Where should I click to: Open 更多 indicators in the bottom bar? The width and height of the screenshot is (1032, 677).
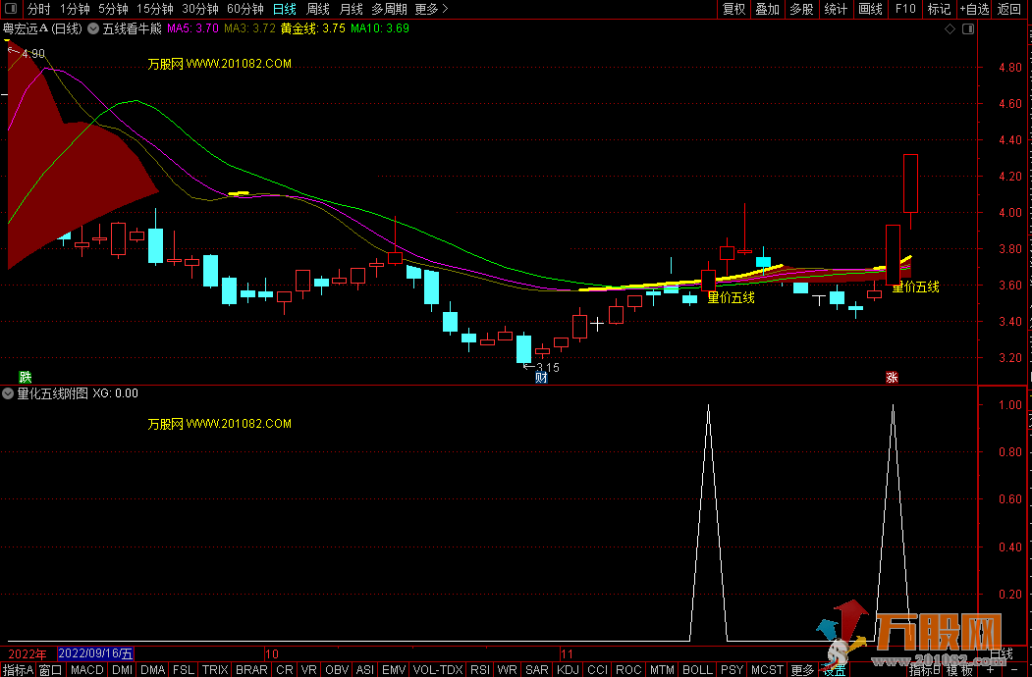tap(802, 670)
